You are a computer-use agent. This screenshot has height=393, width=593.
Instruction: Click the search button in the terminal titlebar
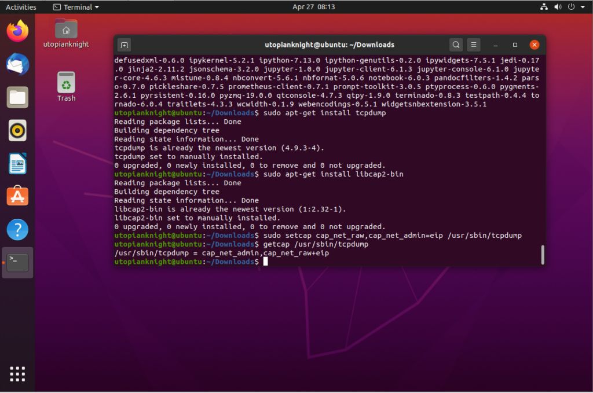456,45
